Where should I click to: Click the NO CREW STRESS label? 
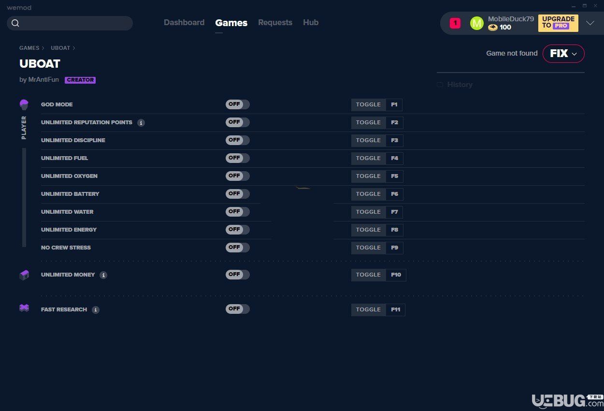point(66,248)
